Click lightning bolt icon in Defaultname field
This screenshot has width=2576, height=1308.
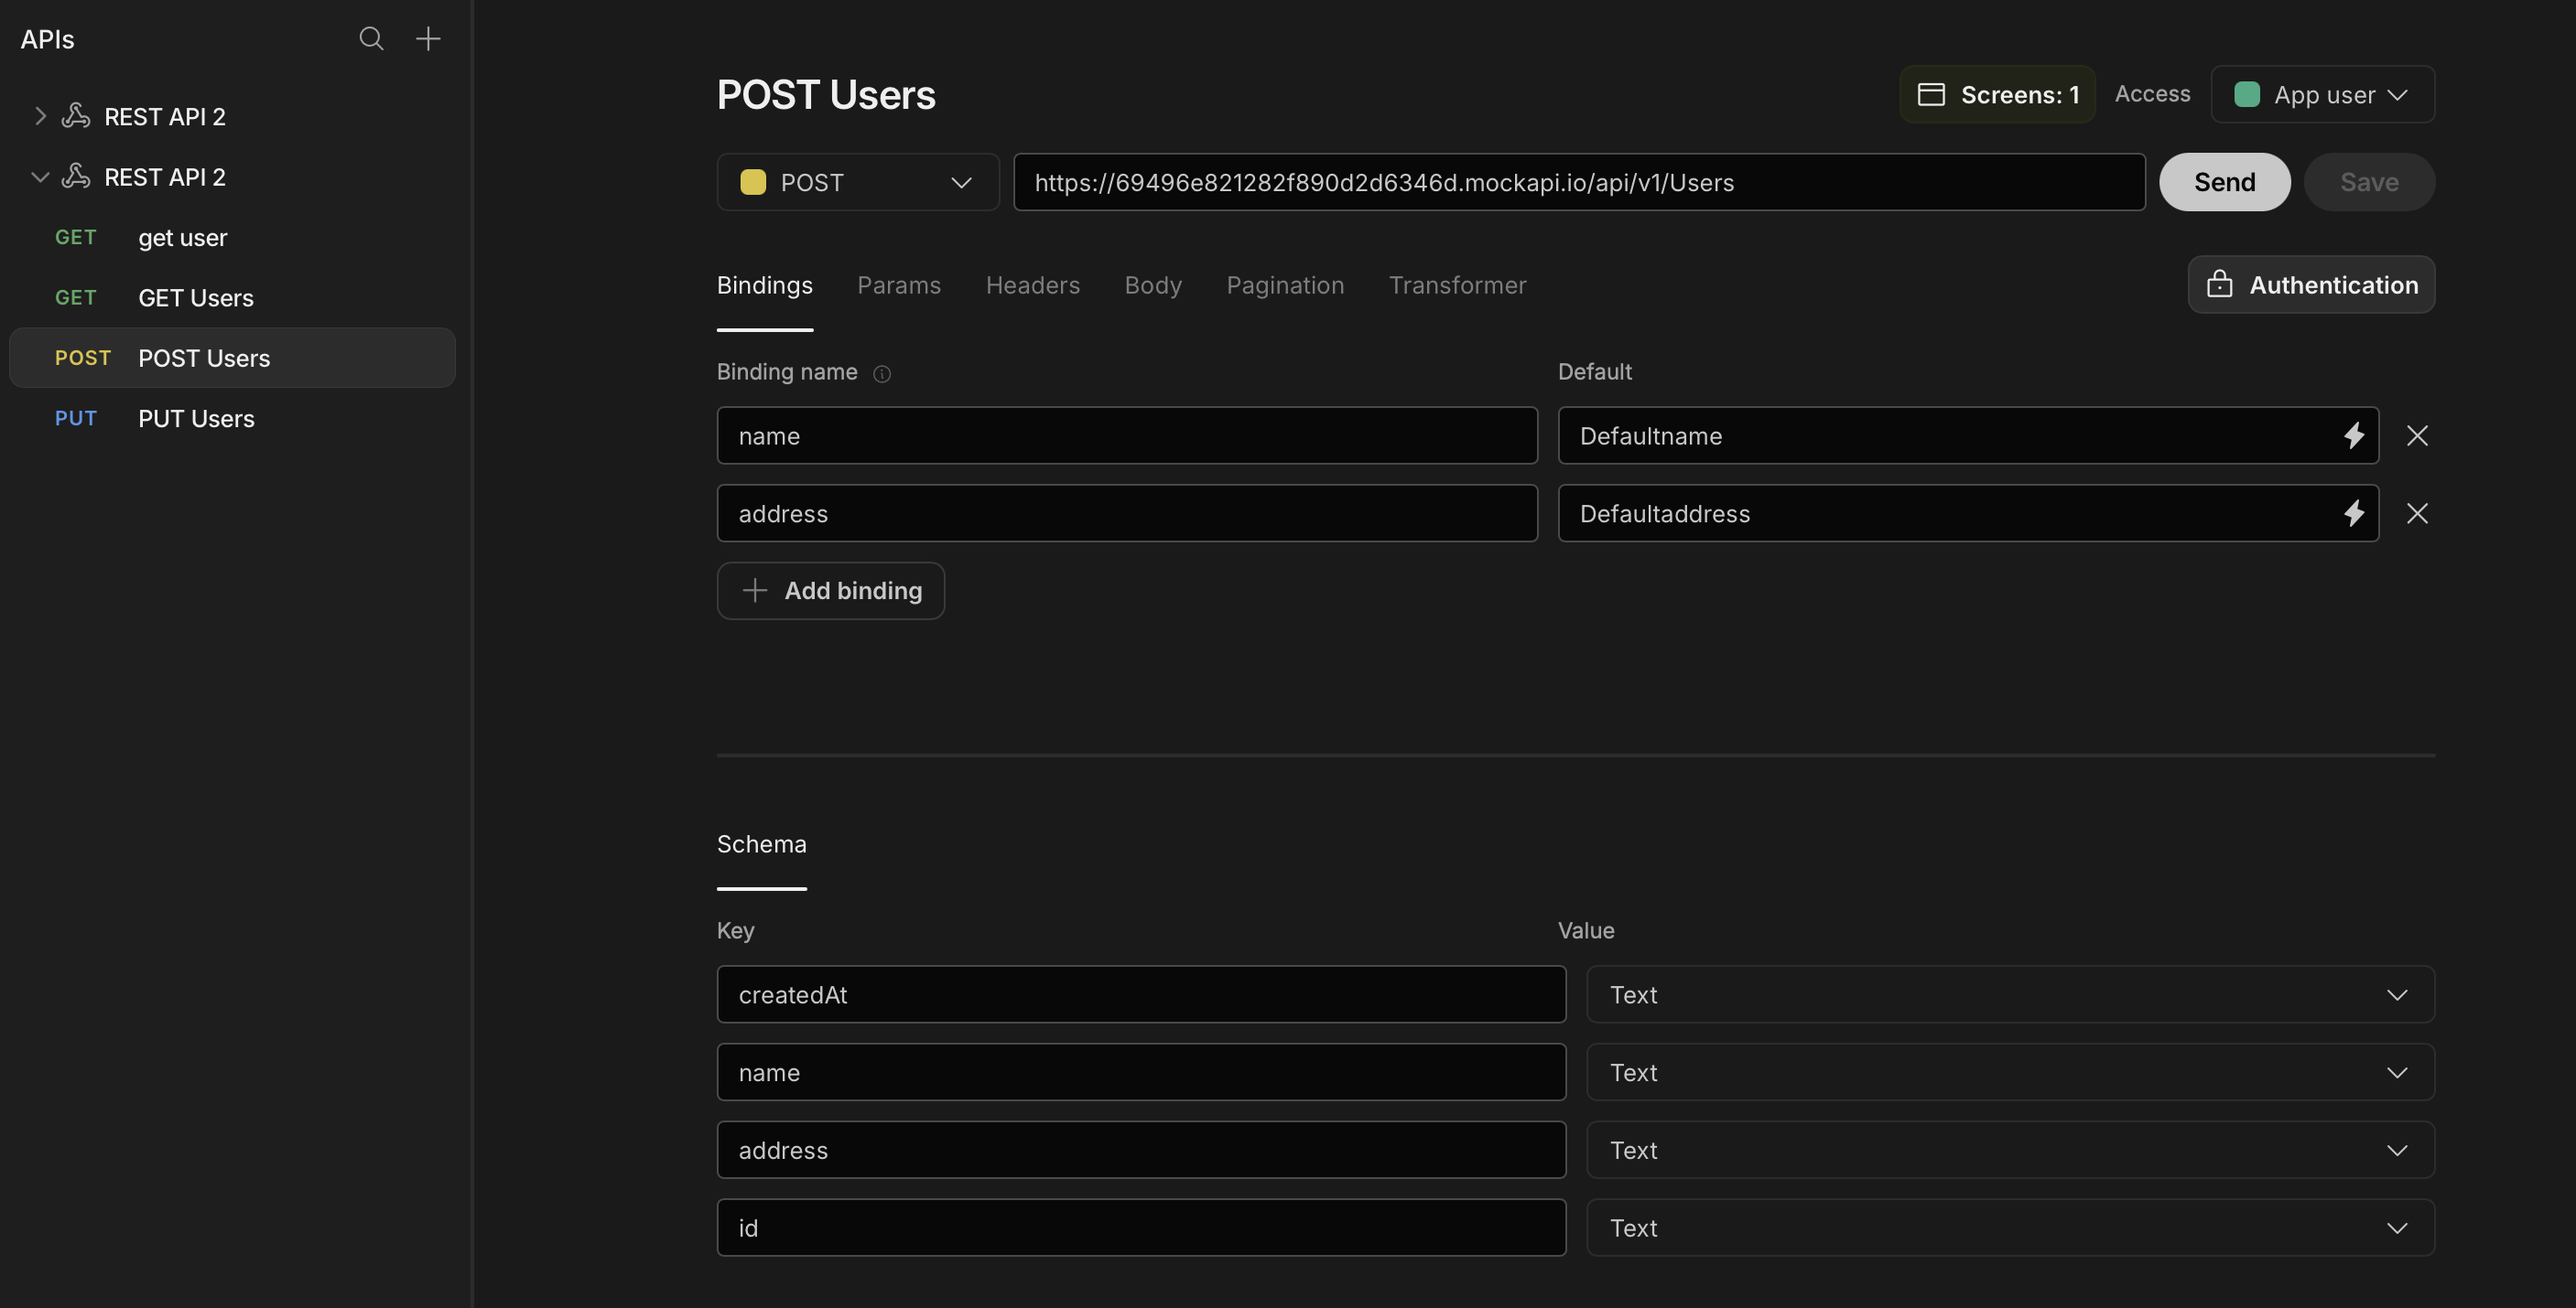tap(2353, 435)
